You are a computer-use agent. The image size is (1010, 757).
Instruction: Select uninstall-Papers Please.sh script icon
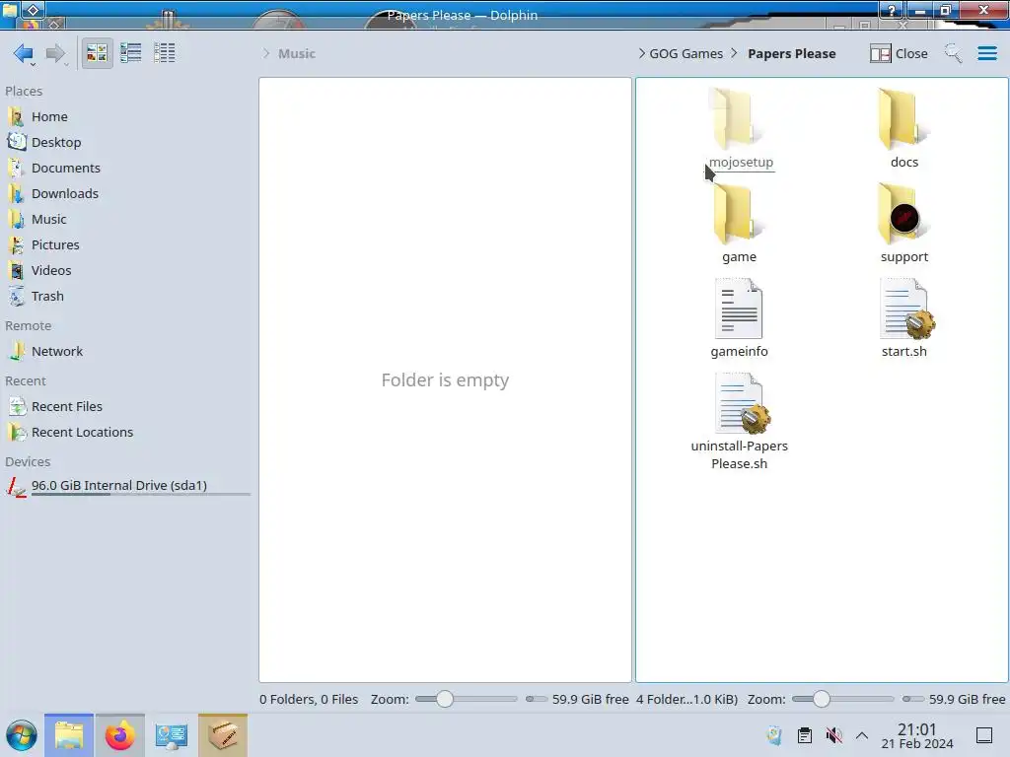point(741,403)
